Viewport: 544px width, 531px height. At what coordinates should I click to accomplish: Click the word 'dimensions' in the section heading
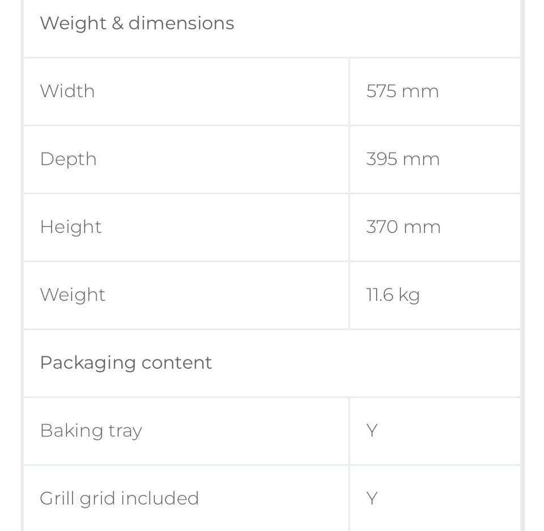[x=181, y=23]
